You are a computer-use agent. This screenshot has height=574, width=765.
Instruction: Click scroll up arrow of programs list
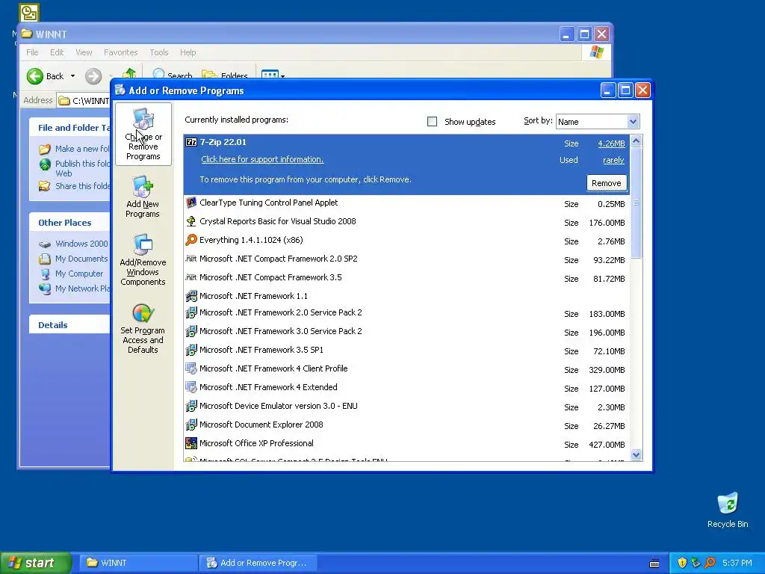[636, 141]
